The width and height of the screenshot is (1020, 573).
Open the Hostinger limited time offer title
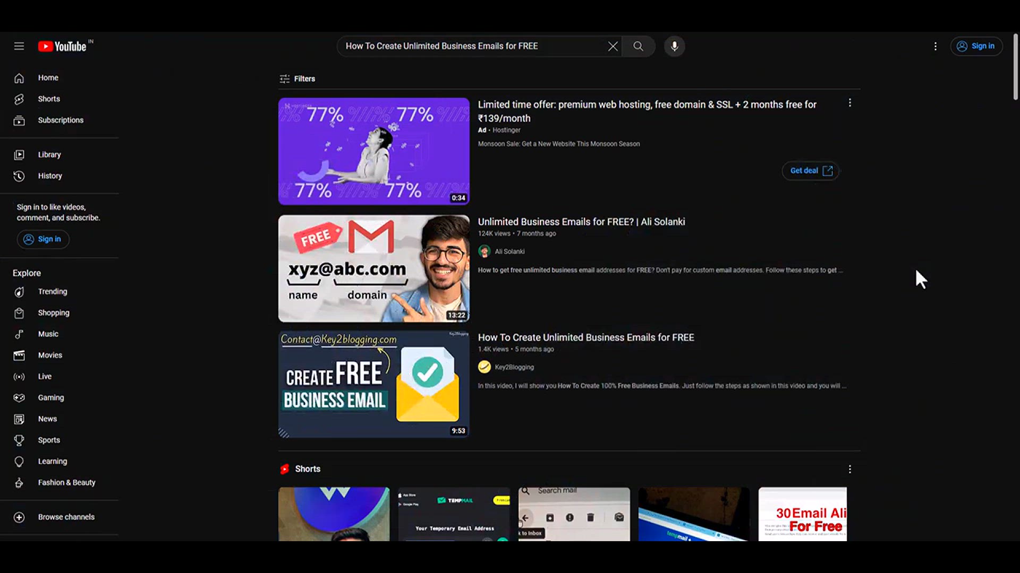pos(647,111)
